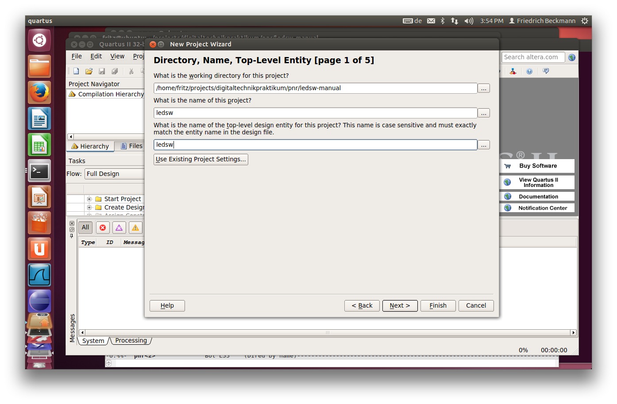Click the messages horizontal scrollbar

tap(328, 332)
